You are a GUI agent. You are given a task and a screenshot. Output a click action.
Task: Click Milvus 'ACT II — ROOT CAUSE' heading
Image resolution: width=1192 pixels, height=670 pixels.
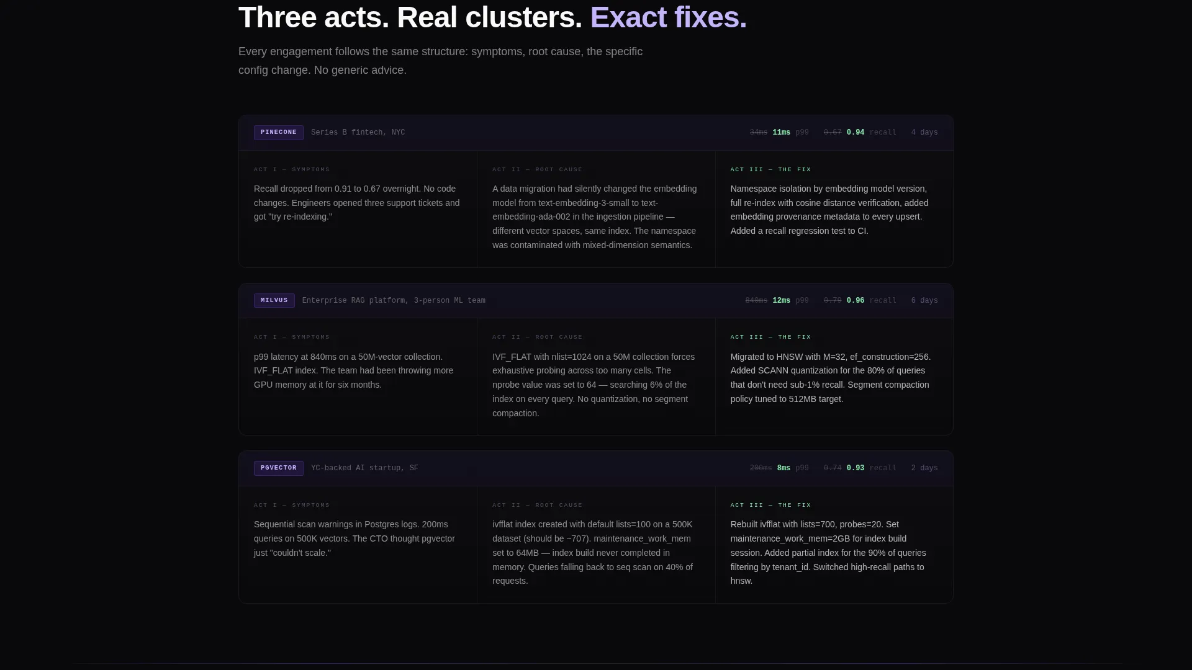click(x=537, y=337)
